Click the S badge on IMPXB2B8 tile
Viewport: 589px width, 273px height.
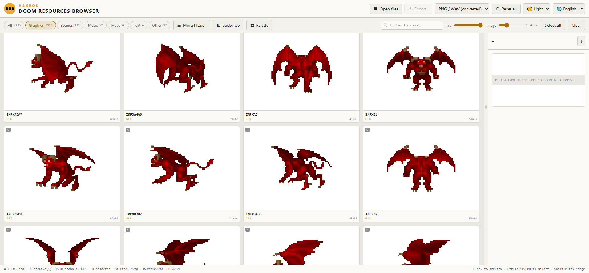pos(8,130)
